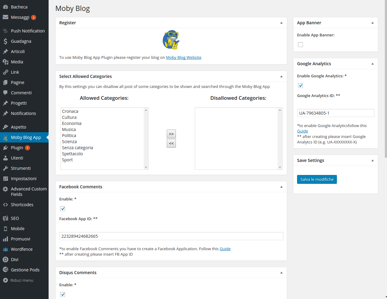Image resolution: width=387 pixels, height=299 pixels.
Task: Collapse the Disqus Comments panel
Action: click(281, 273)
